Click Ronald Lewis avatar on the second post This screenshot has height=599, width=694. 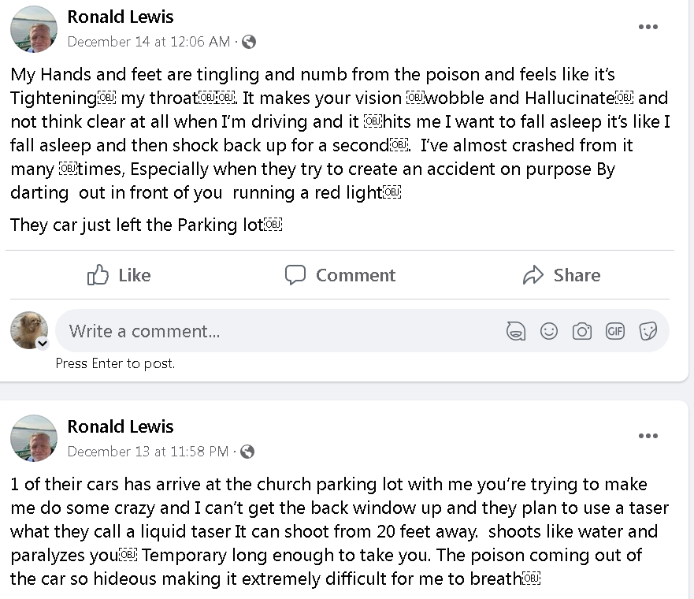pos(34,438)
